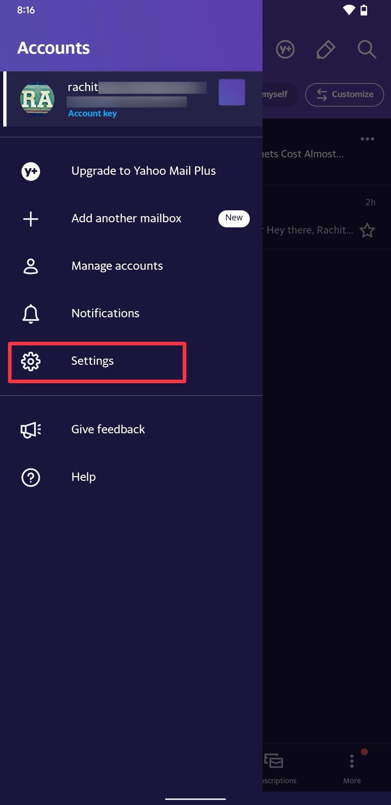Tap the Notifications bell icon
Screen dimensions: 391x805
(x=31, y=314)
